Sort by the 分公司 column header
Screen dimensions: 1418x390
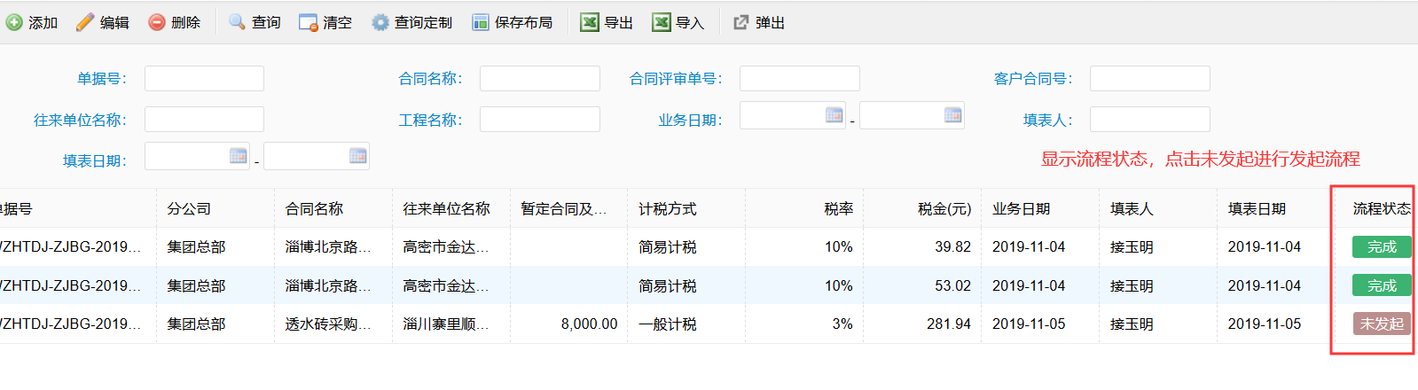[215, 208]
